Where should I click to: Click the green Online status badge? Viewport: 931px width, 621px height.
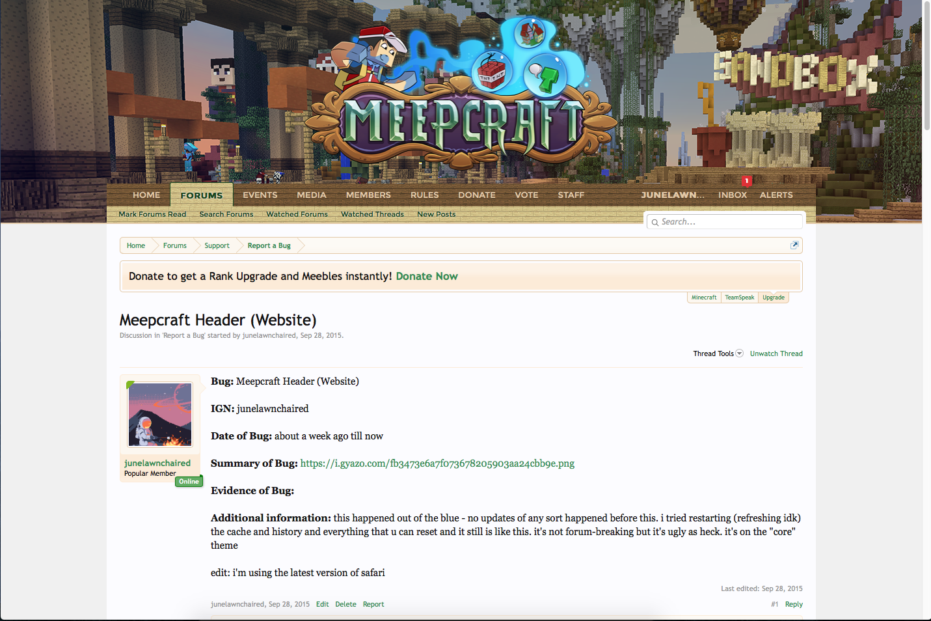pos(189,482)
